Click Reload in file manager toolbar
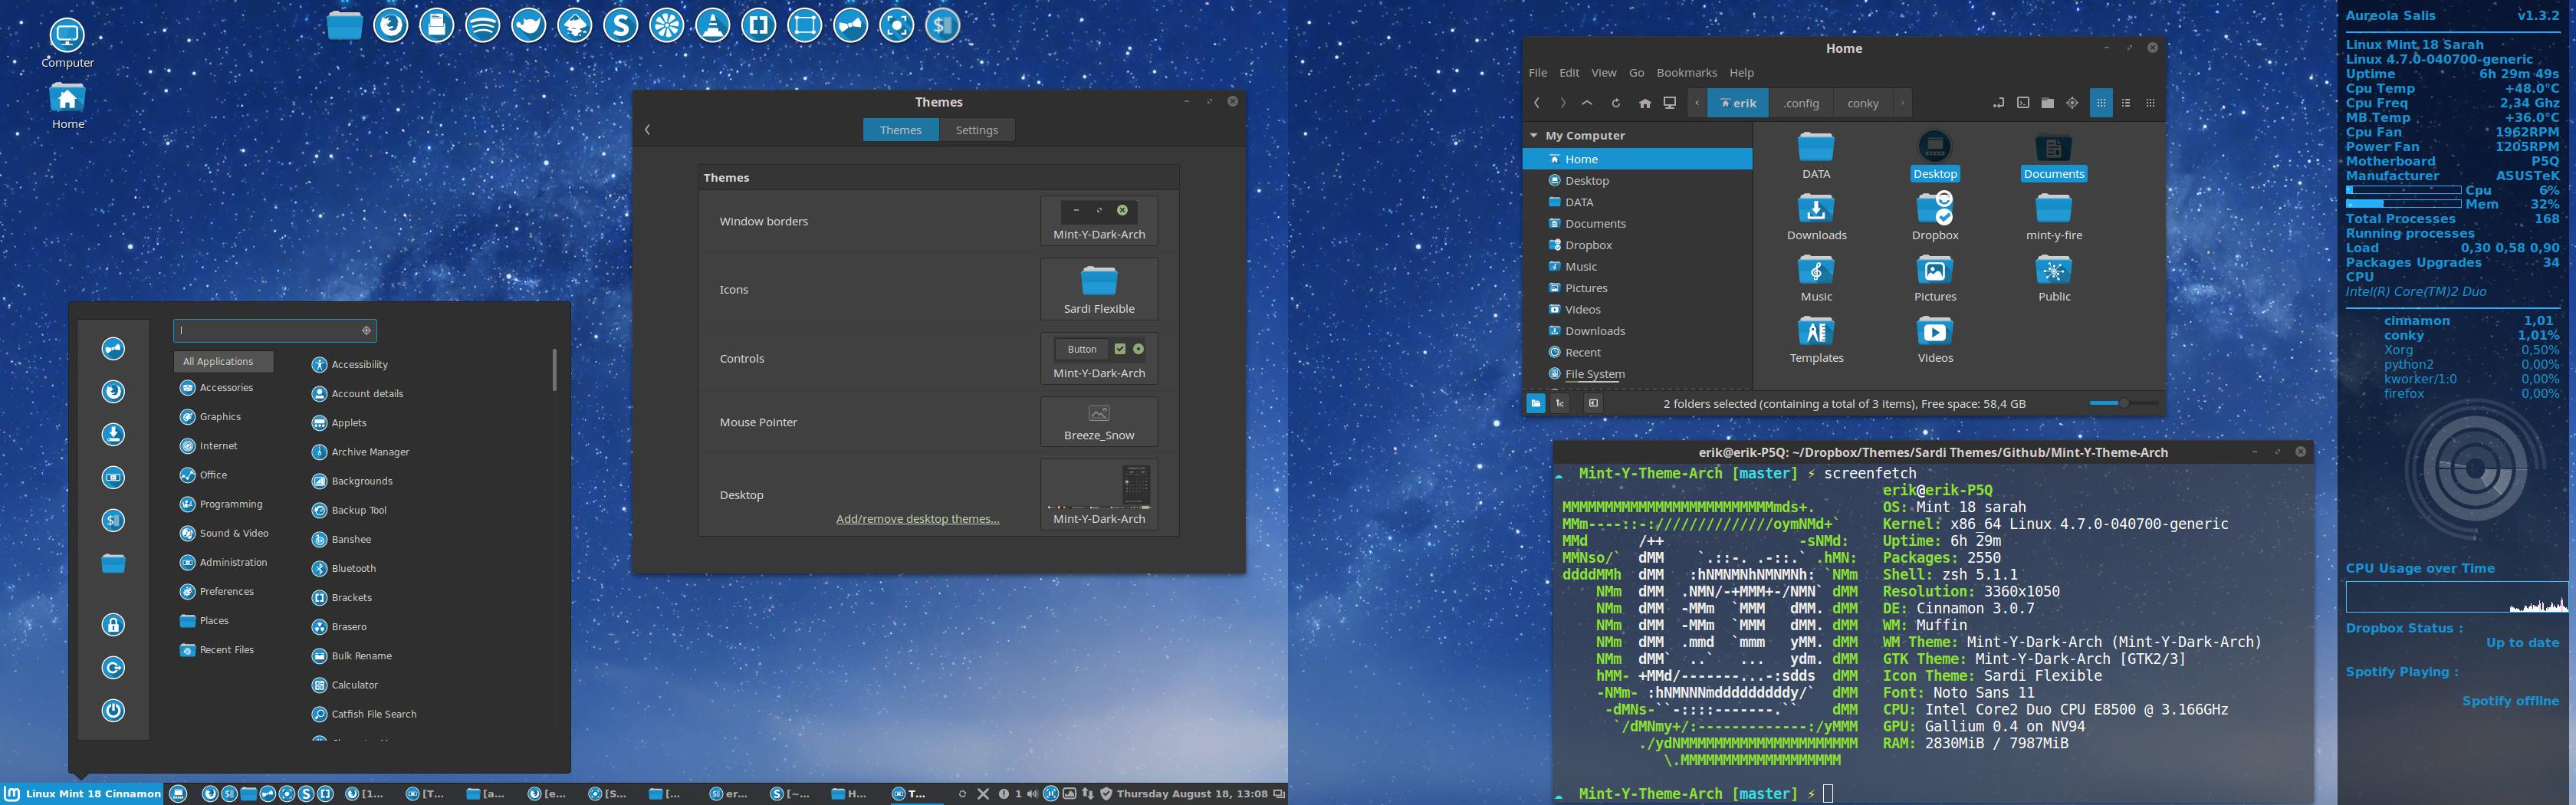 tap(1615, 103)
